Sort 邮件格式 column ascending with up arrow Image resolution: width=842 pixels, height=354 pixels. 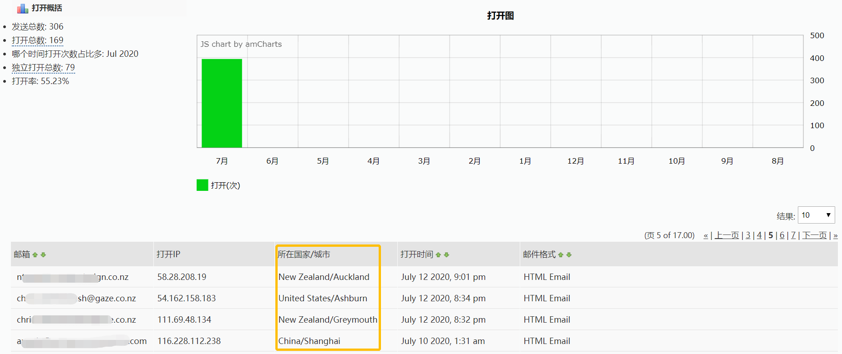coord(561,255)
